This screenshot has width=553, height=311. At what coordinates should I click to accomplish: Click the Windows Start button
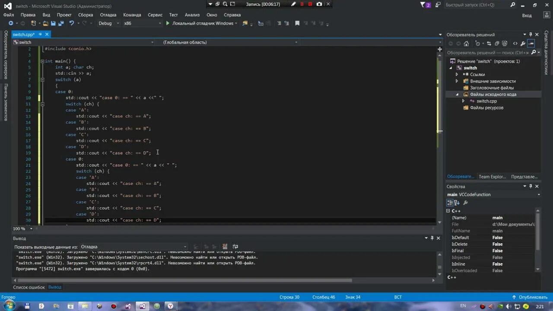(9, 306)
